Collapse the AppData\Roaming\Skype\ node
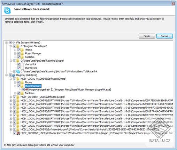177x150 pixels. tap(11, 61)
